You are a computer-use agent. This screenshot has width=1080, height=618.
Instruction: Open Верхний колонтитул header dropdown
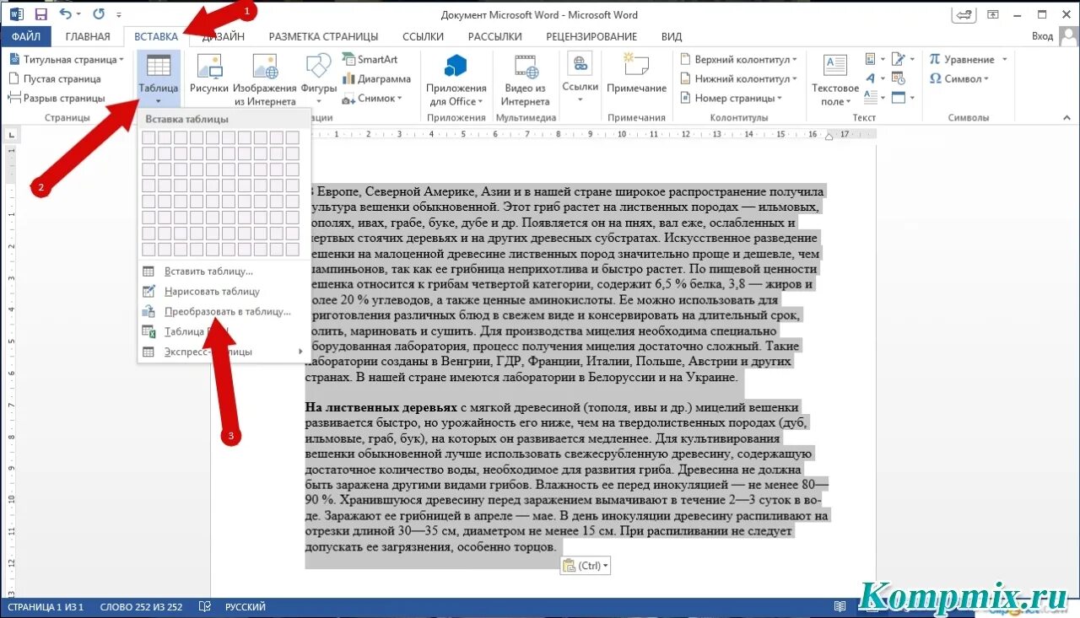737,60
